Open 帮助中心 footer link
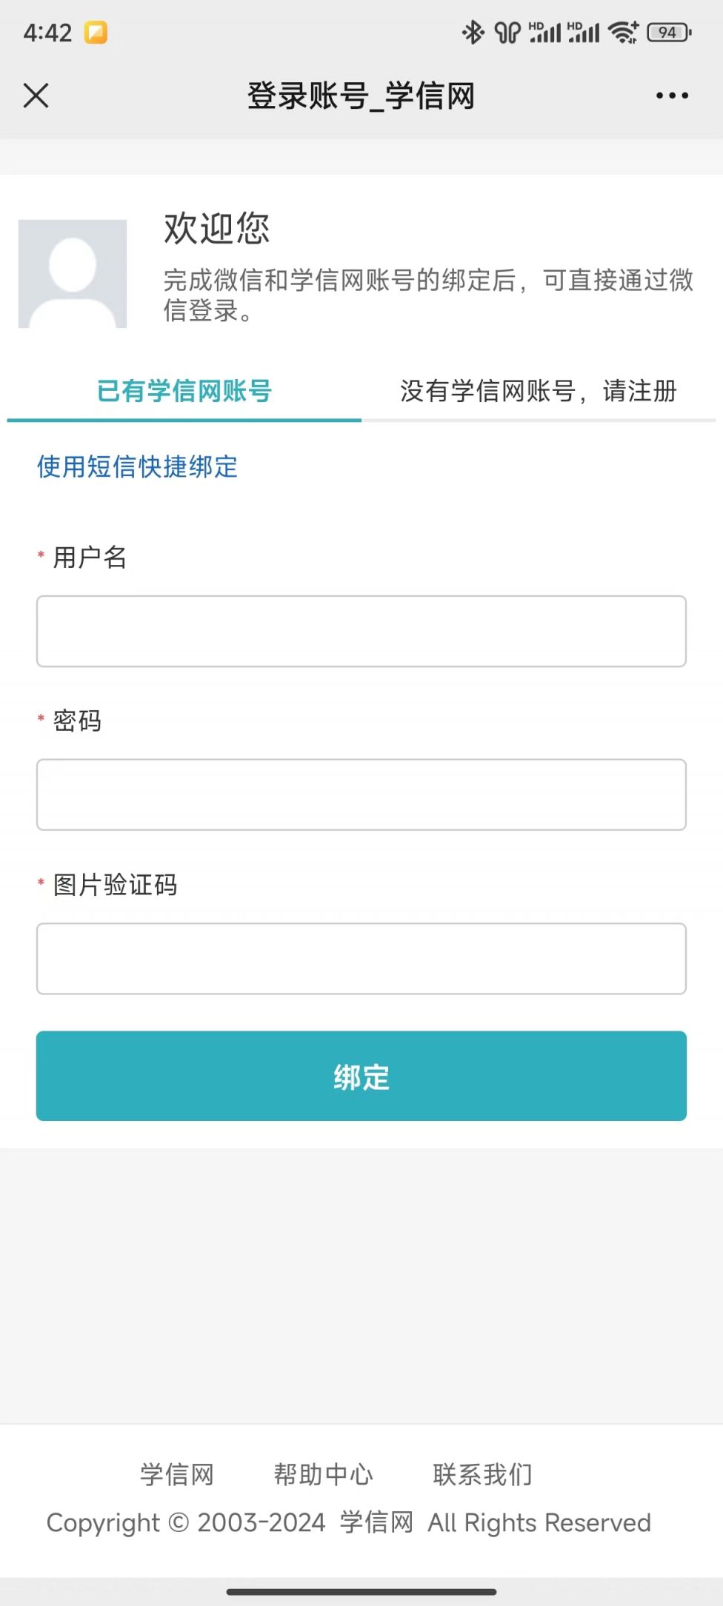This screenshot has width=723, height=1606. [324, 1474]
